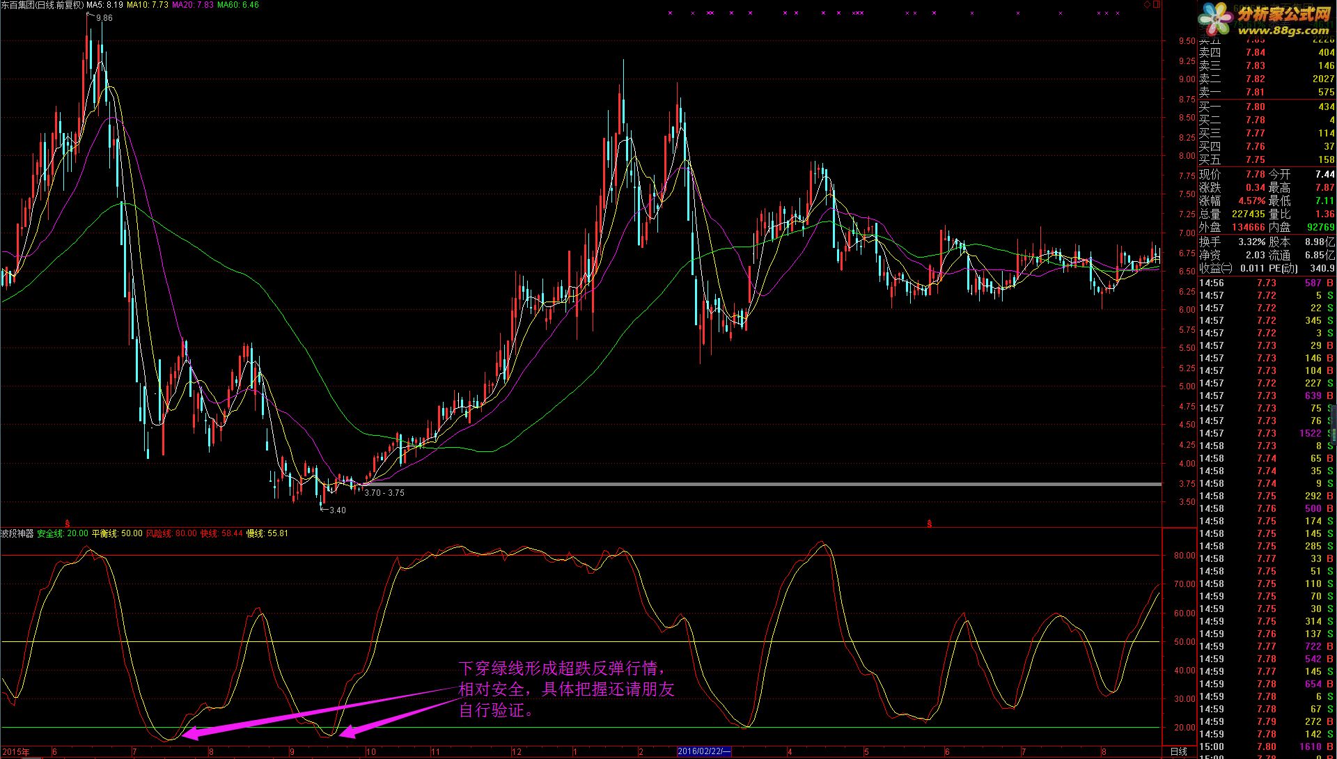Click the 卖三 ask row at 7.83
1337x759 pixels.
coord(1267,65)
